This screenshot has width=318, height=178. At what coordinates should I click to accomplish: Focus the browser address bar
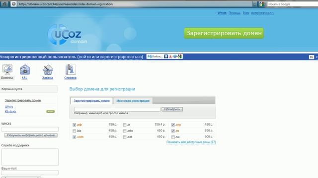pyautogui.click(x=135, y=4)
